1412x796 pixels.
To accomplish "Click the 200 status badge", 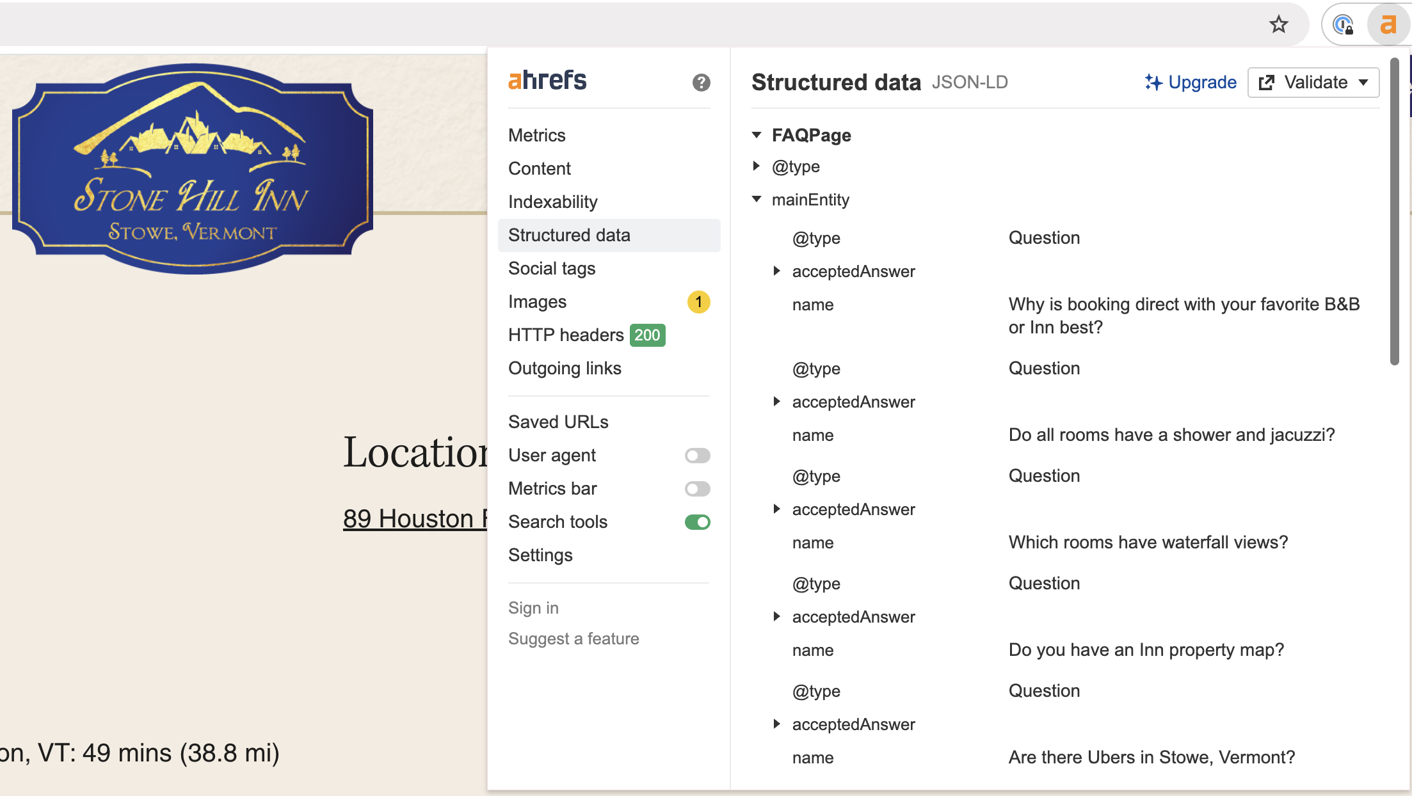I will pos(647,335).
